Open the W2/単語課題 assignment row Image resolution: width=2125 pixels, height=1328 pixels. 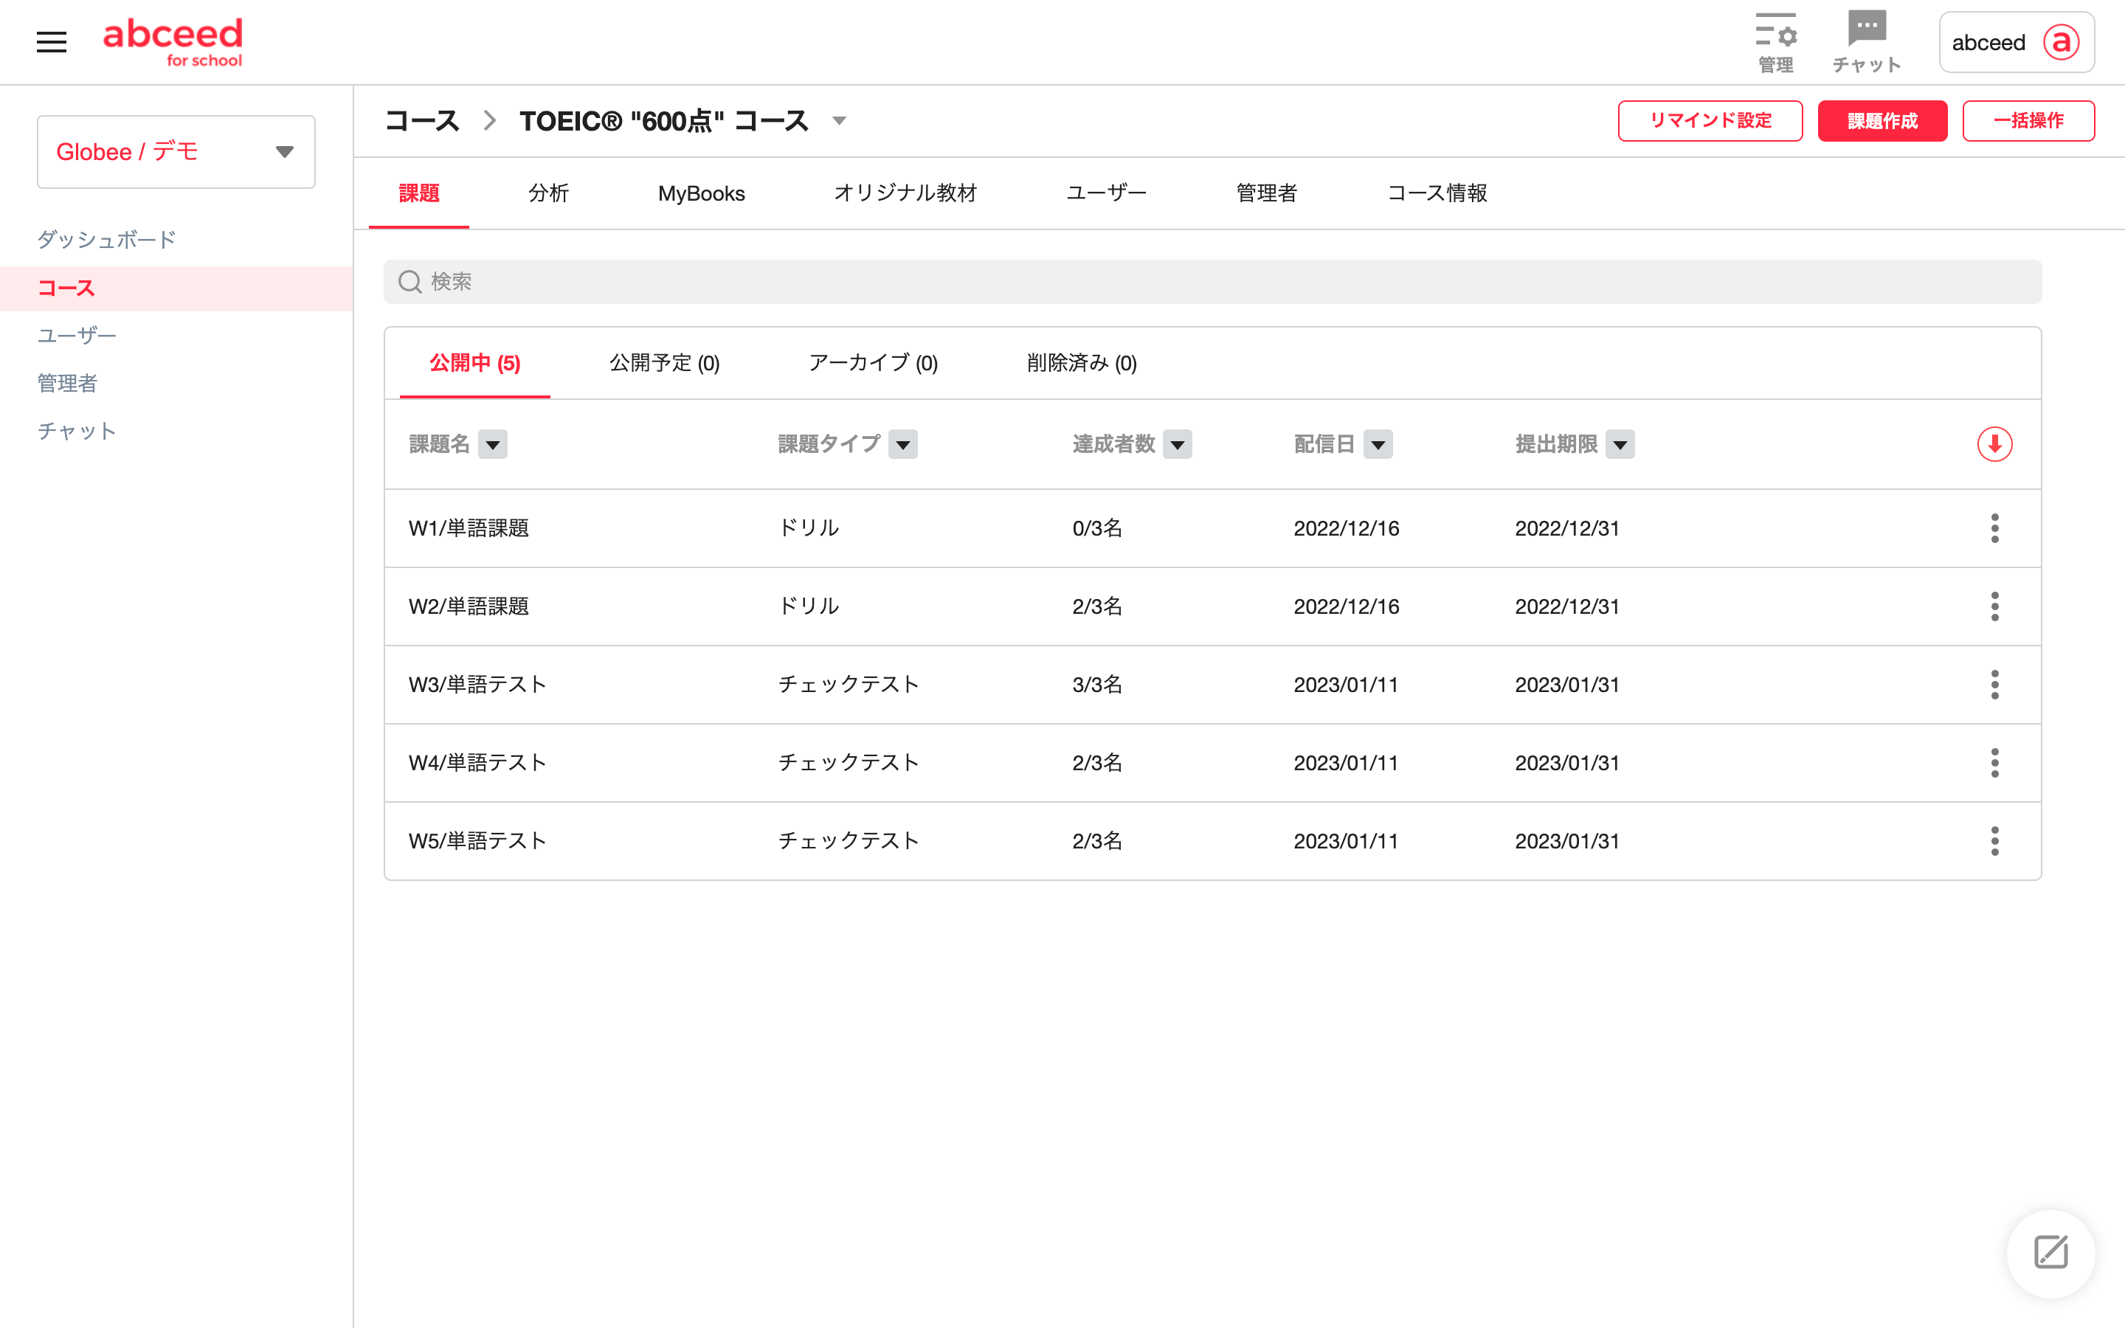point(1213,606)
